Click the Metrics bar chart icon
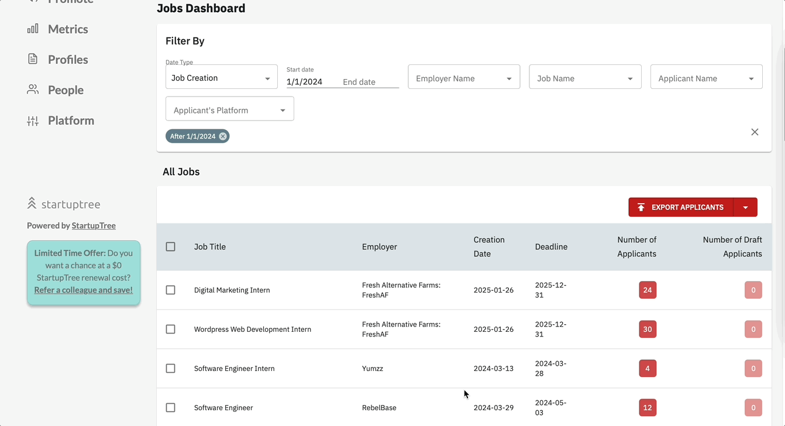Image resolution: width=785 pixels, height=426 pixels. point(33,29)
